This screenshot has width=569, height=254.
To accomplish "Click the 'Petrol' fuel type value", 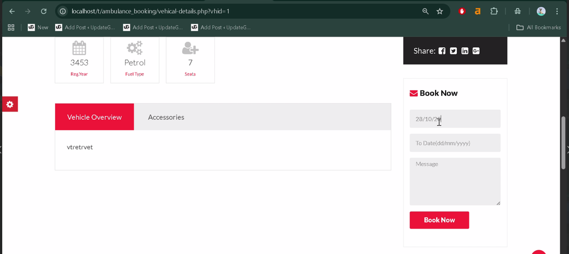I will click(134, 63).
